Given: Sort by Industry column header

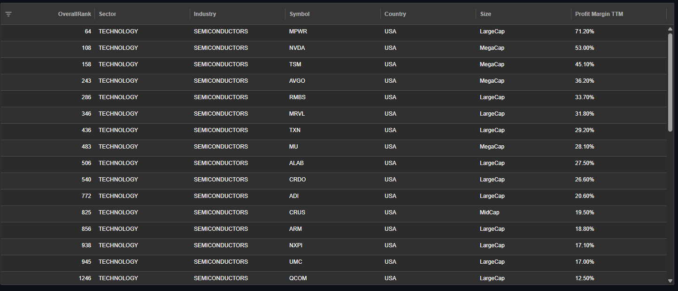Looking at the screenshot, I should 205,14.
